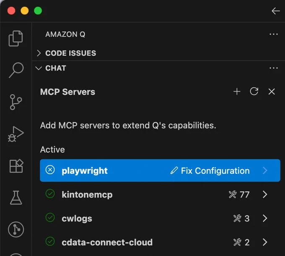
Task: Click the playwright error status icon
Action: pyautogui.click(x=50, y=170)
